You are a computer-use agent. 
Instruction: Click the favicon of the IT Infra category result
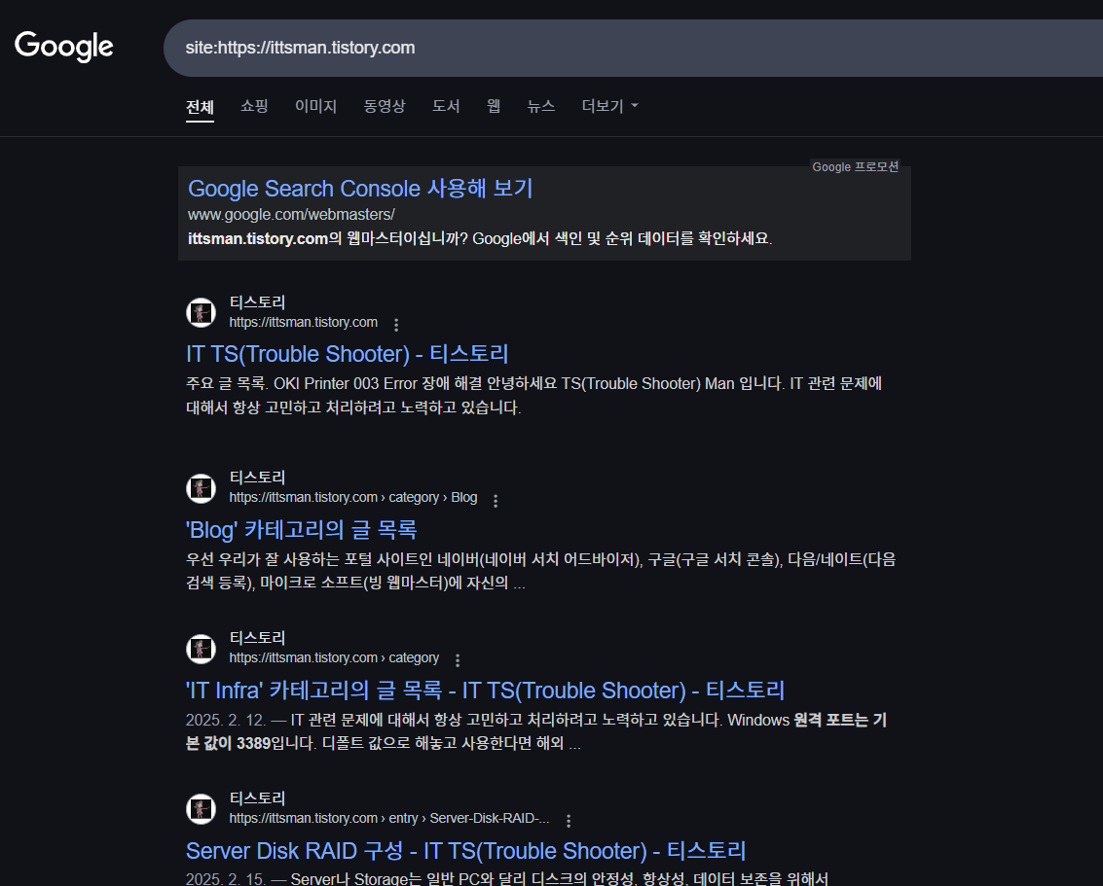(x=202, y=649)
